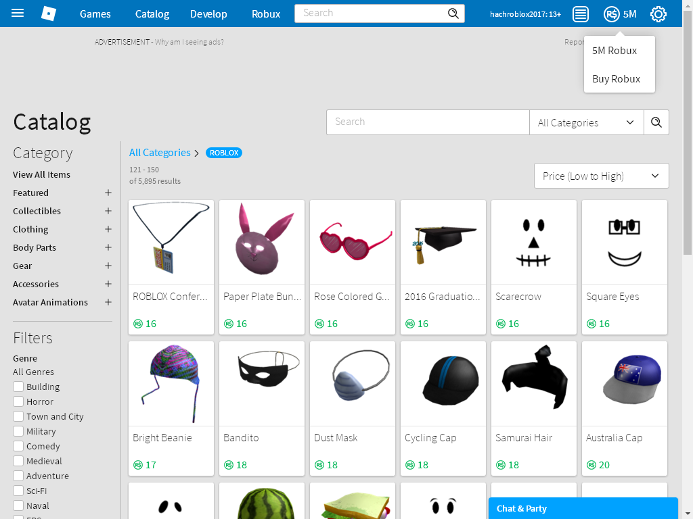Click the Robux currency icon in header

point(611,14)
